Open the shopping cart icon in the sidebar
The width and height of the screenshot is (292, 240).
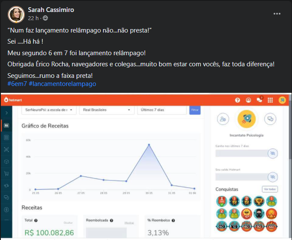tap(6, 174)
